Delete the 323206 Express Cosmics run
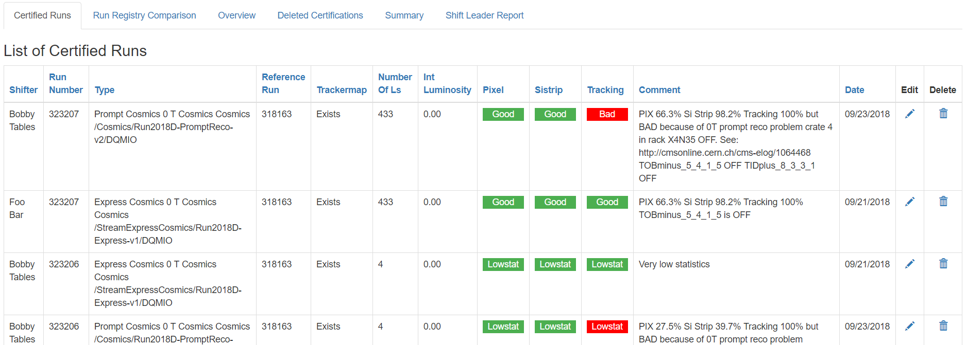 click(943, 264)
